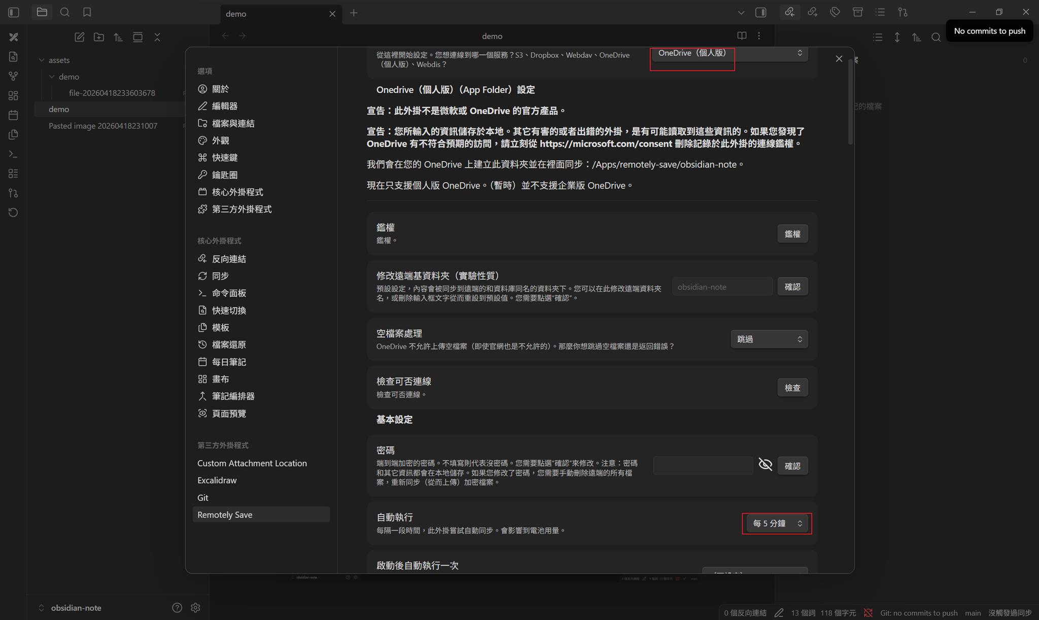Toggle password visibility eye icon
The height and width of the screenshot is (620, 1039).
[x=765, y=464]
